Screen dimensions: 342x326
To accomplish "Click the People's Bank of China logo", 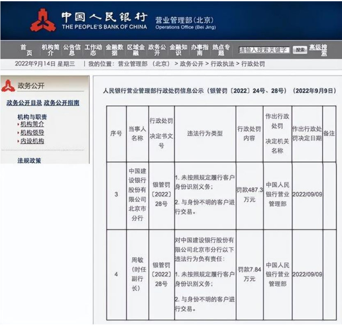I will pyautogui.click(x=43, y=21).
